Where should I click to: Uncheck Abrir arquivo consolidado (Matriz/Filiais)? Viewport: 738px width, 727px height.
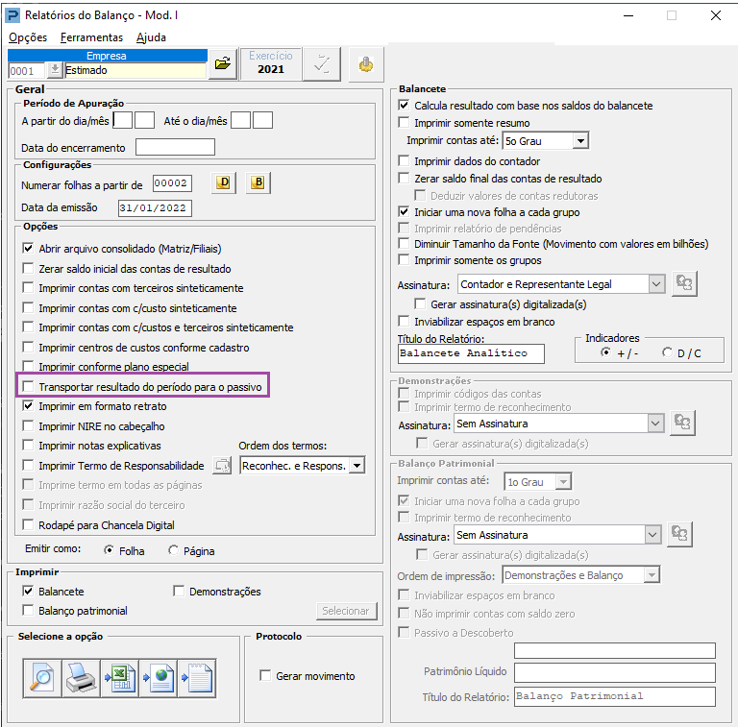coord(28,249)
